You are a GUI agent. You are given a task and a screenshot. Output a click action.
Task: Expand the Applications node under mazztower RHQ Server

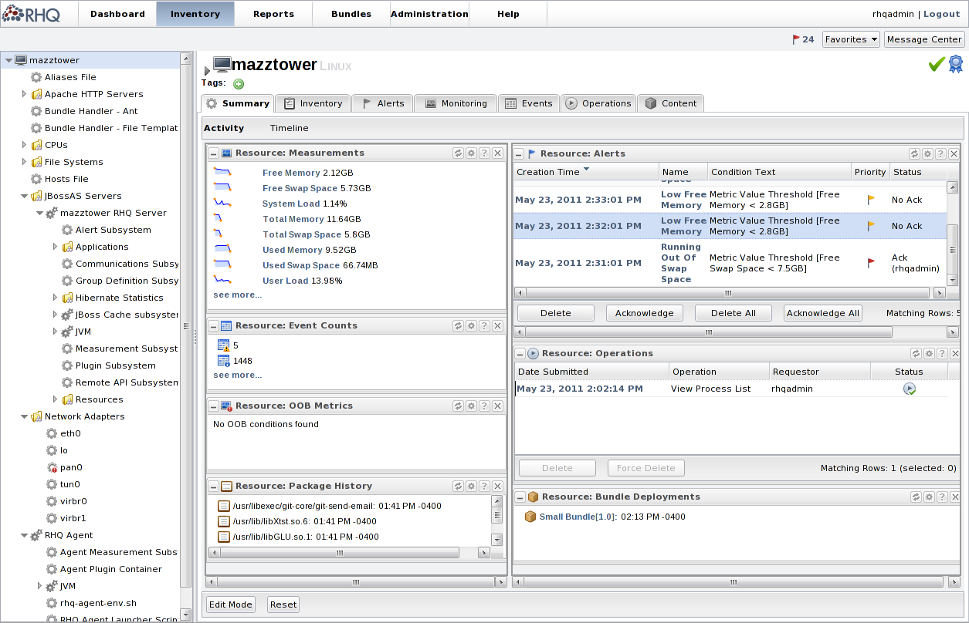tap(55, 247)
